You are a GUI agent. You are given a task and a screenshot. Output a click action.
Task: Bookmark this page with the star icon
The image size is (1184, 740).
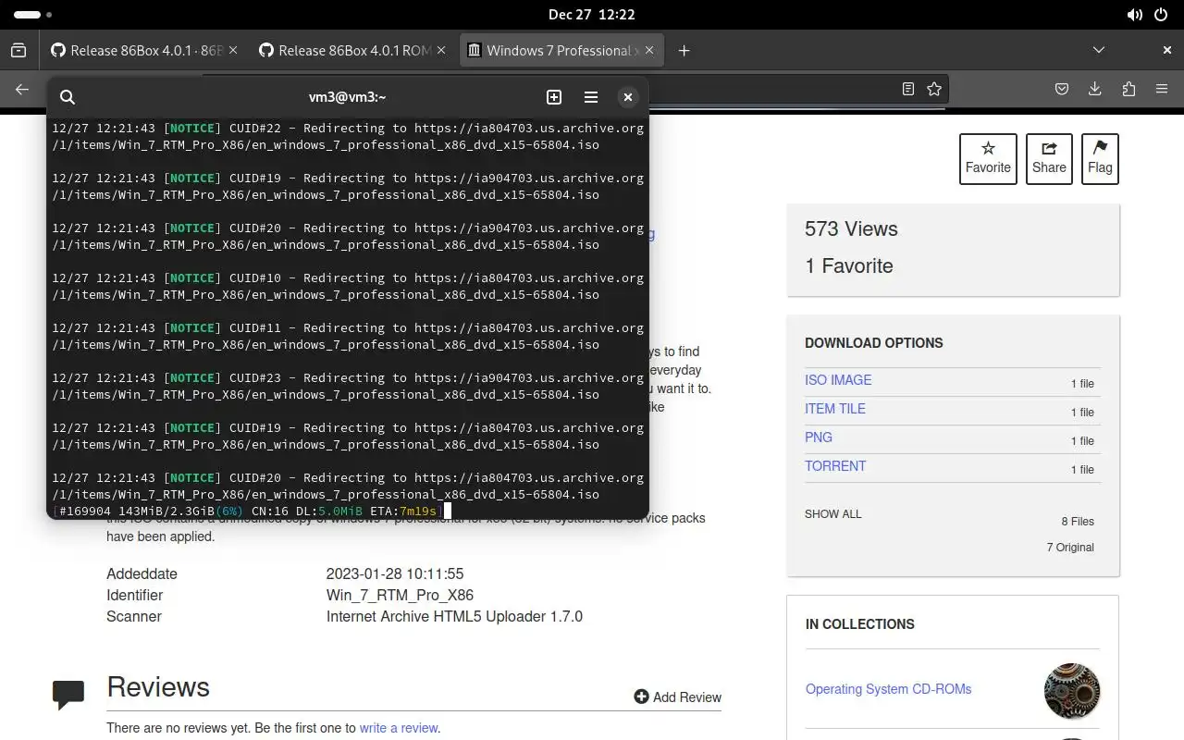tap(934, 89)
